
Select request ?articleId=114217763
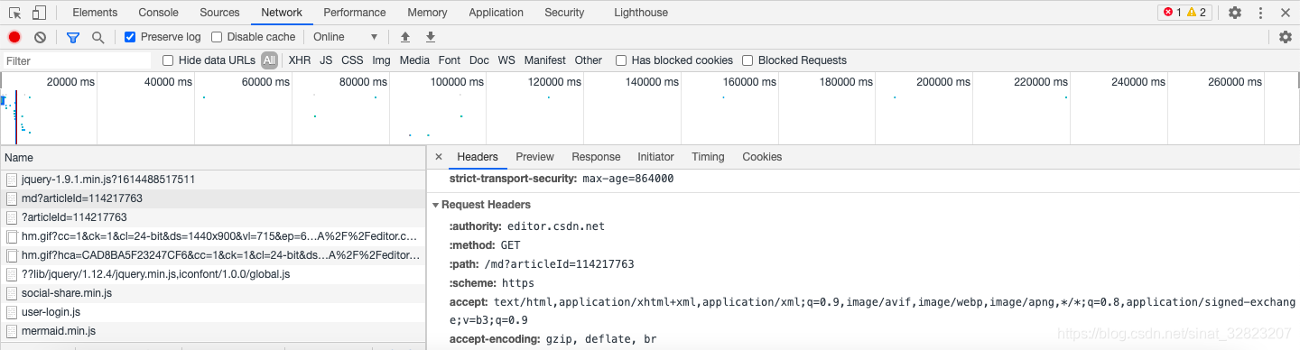213,217
